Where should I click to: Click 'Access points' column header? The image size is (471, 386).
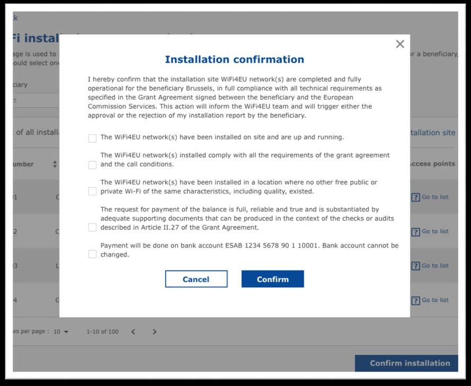(432, 164)
